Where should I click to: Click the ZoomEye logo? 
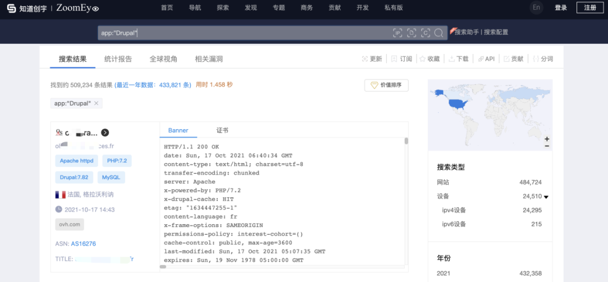(78, 8)
